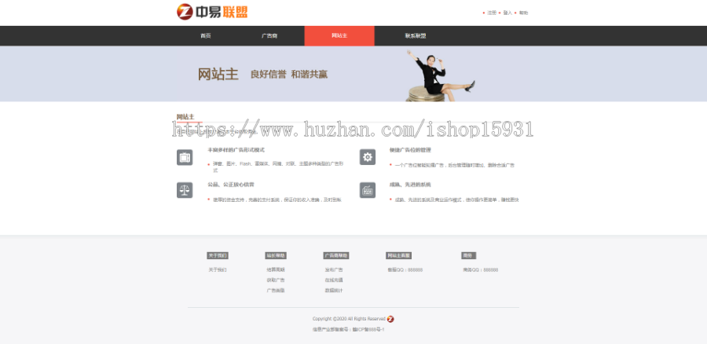Click the footer 广告商帮助 column header
Screen dimensions: 707x344
click(x=336, y=255)
